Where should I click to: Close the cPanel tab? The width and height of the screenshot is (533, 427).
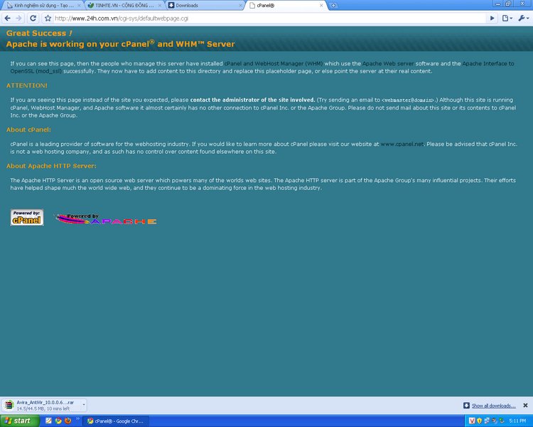click(323, 5)
